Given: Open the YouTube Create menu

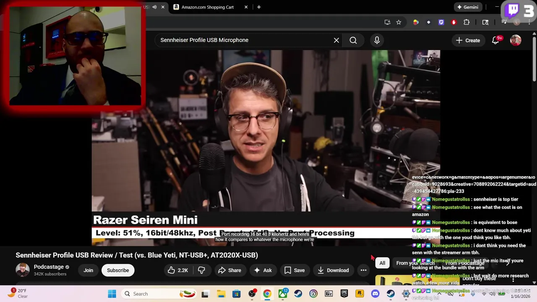Looking at the screenshot, I should 468,40.
